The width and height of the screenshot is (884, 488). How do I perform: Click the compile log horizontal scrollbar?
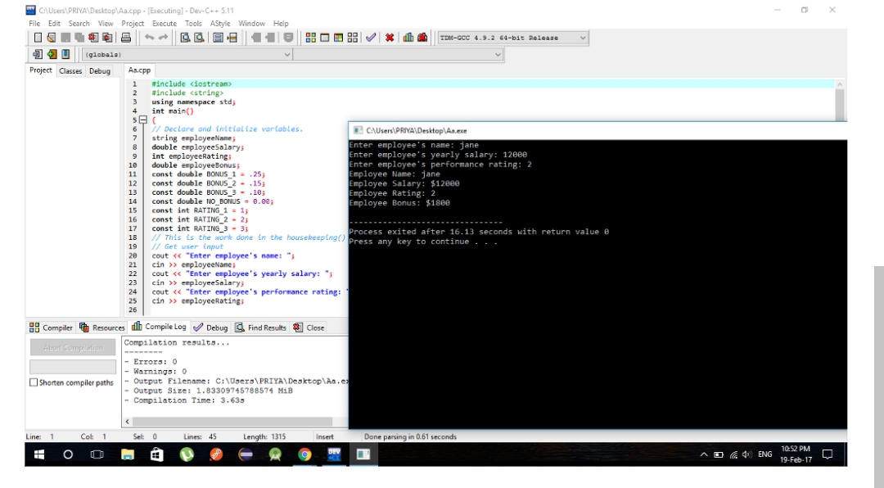point(229,421)
